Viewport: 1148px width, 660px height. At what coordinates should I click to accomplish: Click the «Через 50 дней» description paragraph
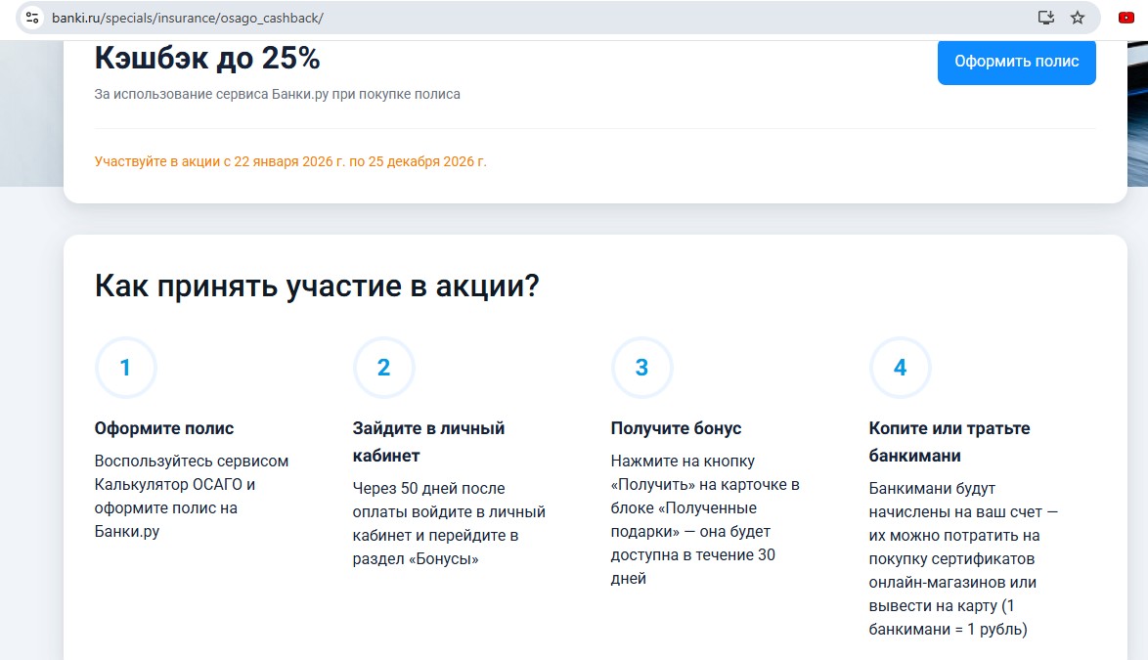coord(449,523)
